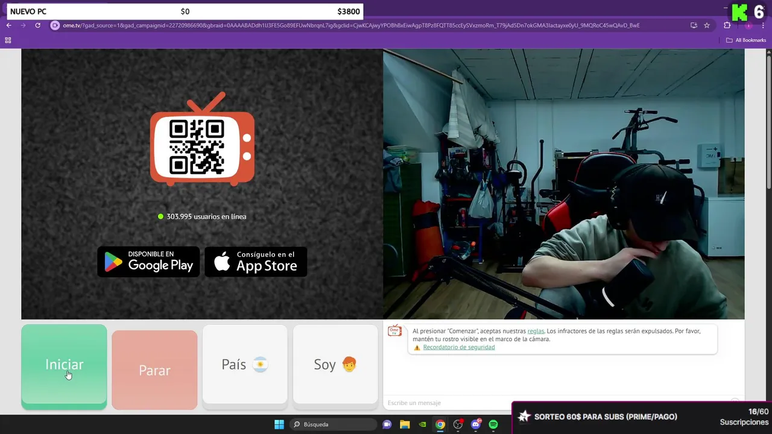The image size is (772, 434).
Task: Click the NUEVO PC goal bar
Action: 185,11
